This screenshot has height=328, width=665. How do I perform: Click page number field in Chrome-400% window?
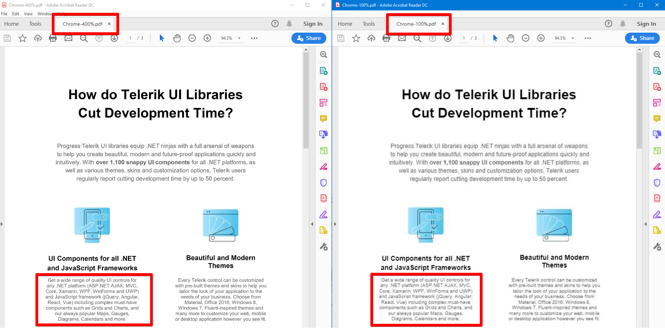pos(130,38)
